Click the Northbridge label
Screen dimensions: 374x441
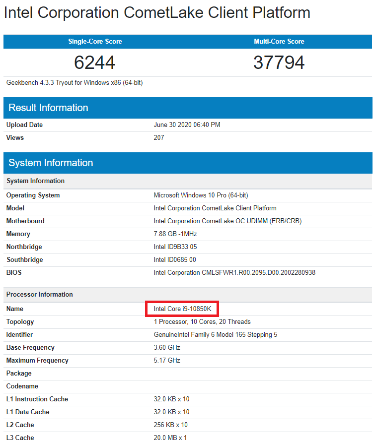click(24, 247)
